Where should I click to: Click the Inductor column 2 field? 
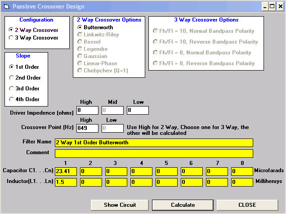point(91,182)
